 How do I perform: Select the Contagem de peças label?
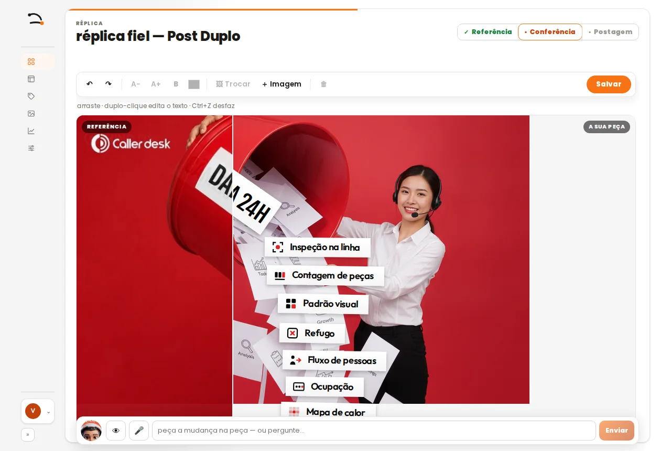point(326,276)
